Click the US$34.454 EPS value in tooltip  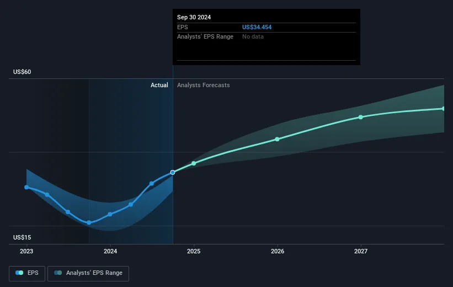(257, 27)
